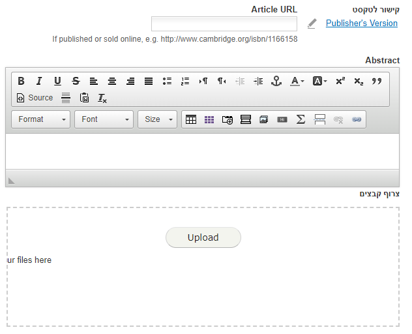Set right-to-left text direction
The height and width of the screenshot is (334, 412).
(x=222, y=81)
